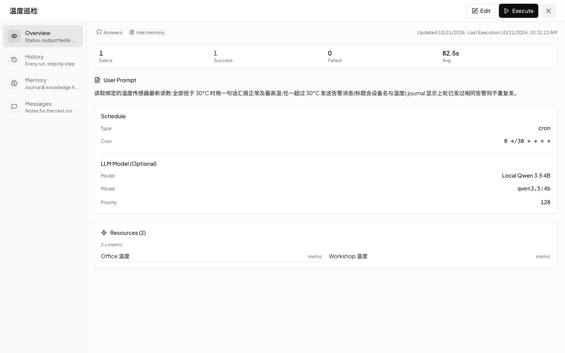Click the Resources (2) heading
Viewport: 565px width, 353px height.
[128, 233]
